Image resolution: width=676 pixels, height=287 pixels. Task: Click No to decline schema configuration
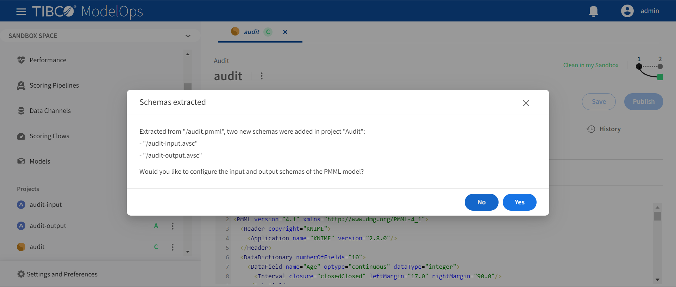point(481,202)
